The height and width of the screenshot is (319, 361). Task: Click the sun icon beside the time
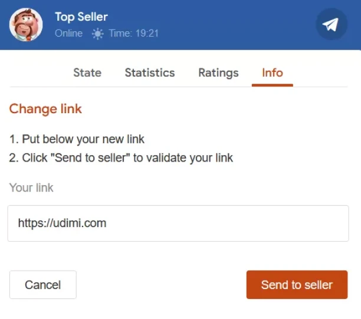point(97,34)
